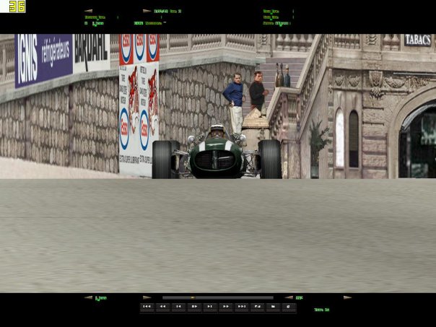The height and width of the screenshot is (327, 436).
Task: Step back one frame
Action: (178, 307)
